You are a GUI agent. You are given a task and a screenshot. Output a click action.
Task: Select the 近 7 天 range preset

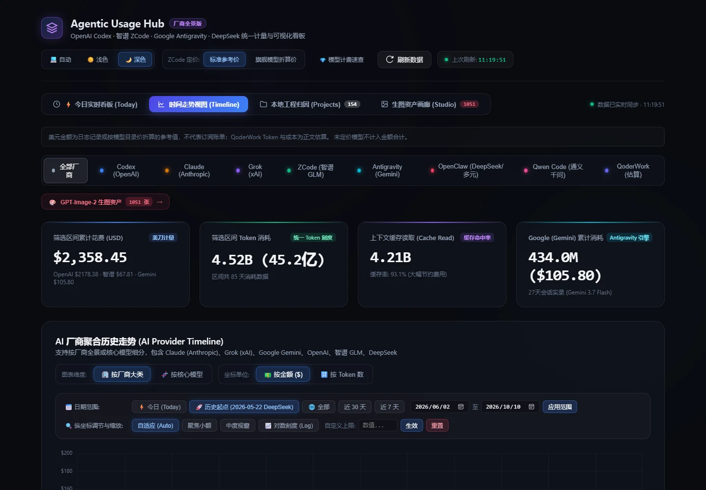390,407
